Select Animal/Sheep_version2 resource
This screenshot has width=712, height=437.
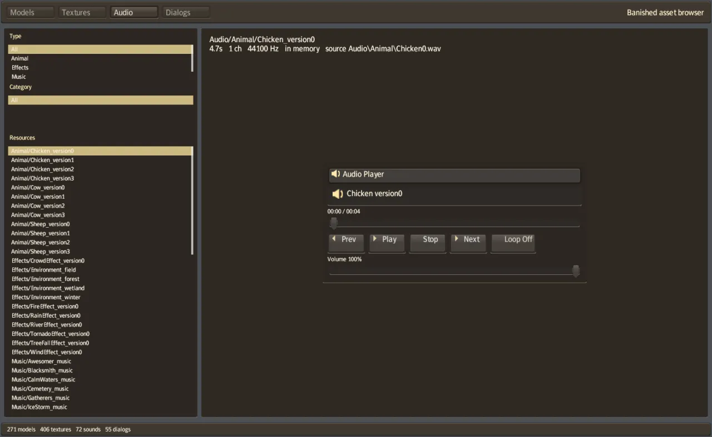click(x=100, y=243)
